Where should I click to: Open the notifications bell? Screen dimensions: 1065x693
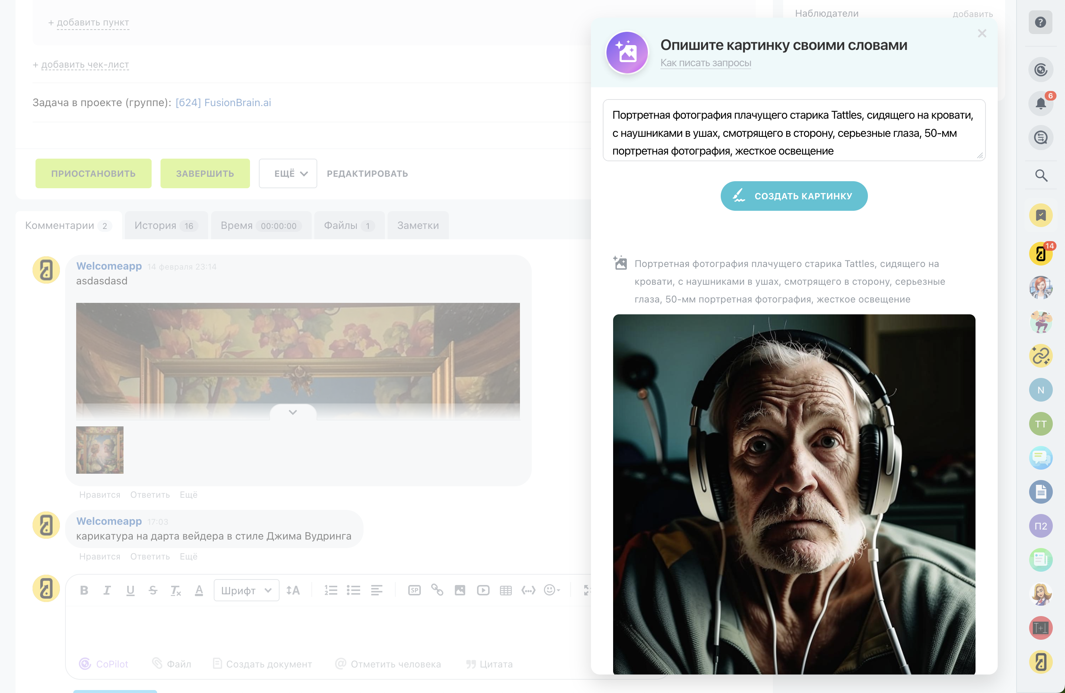click(1040, 104)
